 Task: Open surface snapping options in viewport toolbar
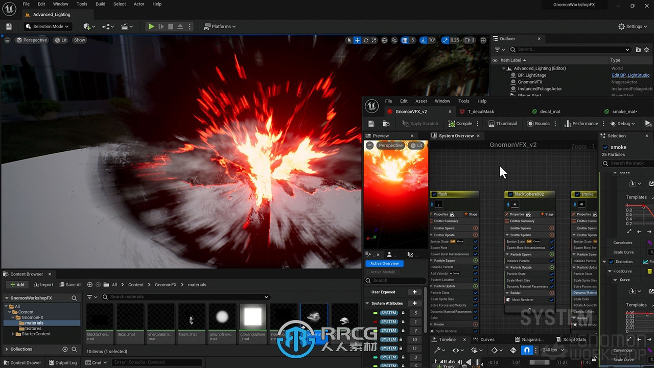tap(394, 40)
